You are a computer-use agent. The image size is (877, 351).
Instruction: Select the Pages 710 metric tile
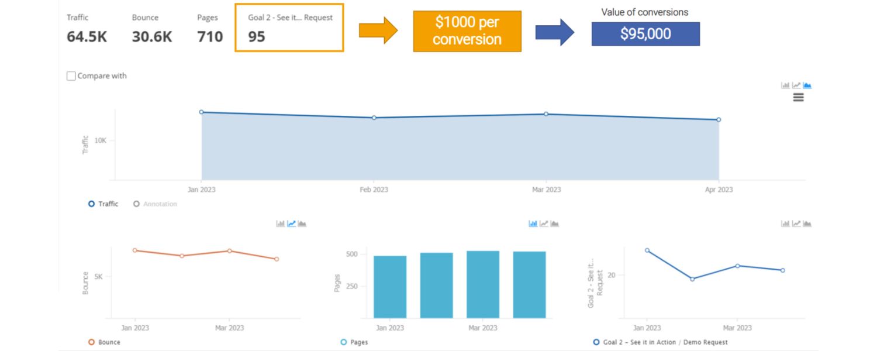(x=209, y=26)
